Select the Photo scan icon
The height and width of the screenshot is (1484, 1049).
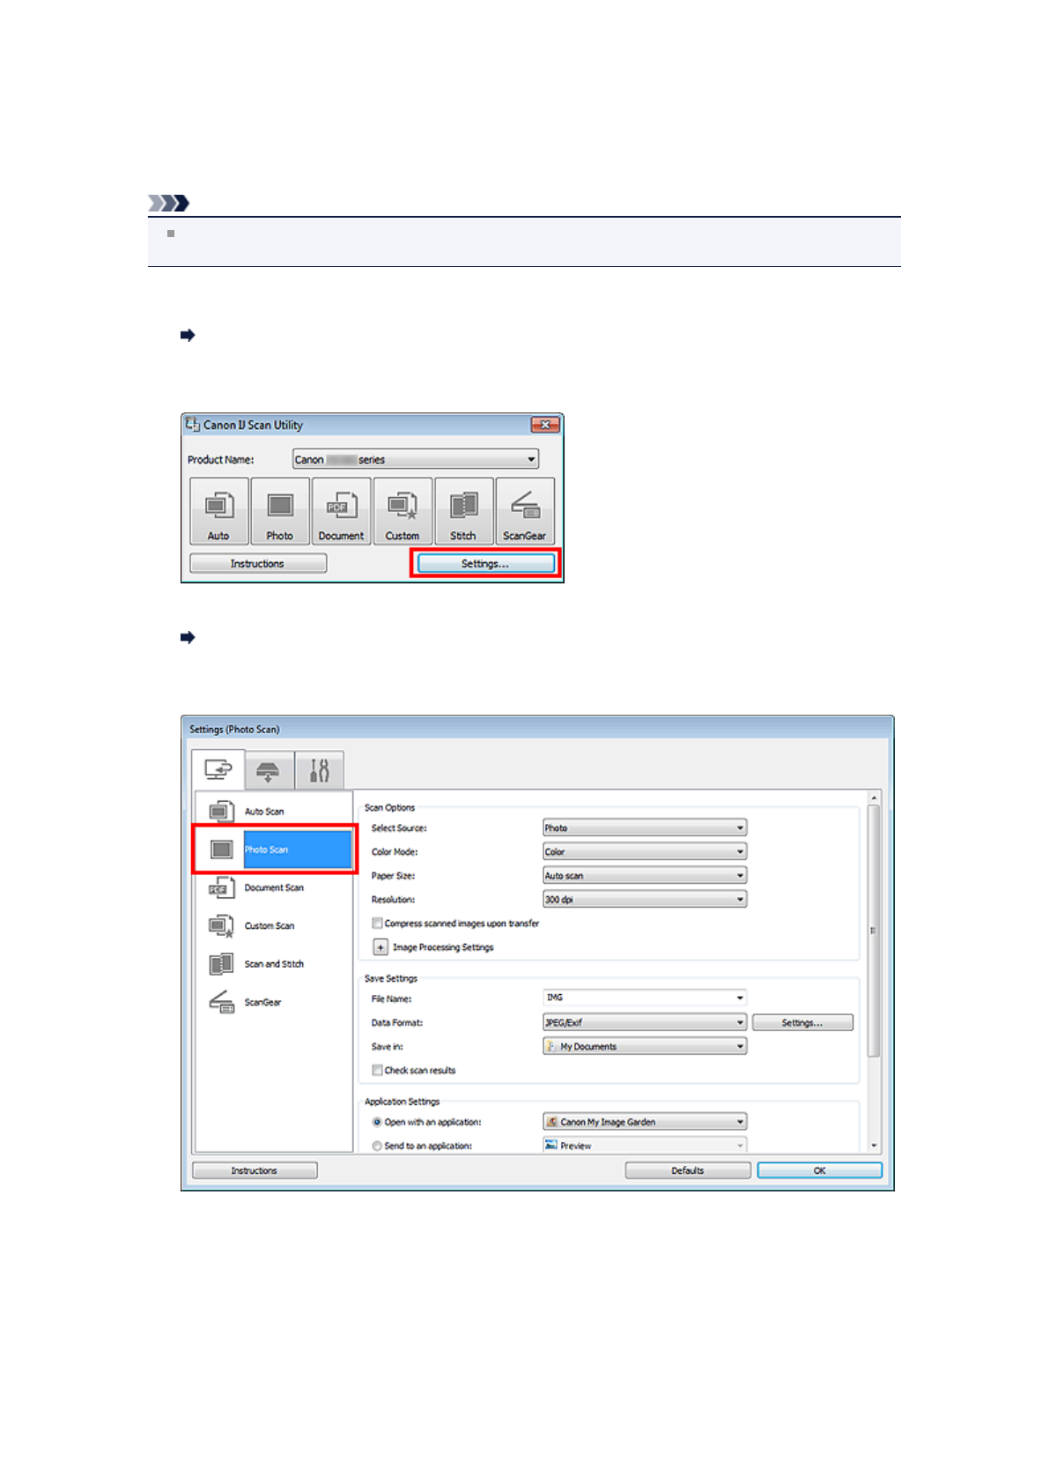coord(280,511)
